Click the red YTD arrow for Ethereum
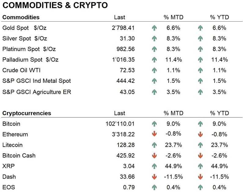Image resolution: width=243 pixels, height=192 pixels. pos(201,134)
